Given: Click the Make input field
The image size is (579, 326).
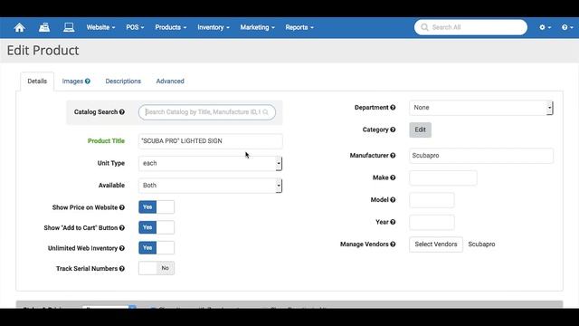Looking at the screenshot, I should pyautogui.click(x=443, y=177).
